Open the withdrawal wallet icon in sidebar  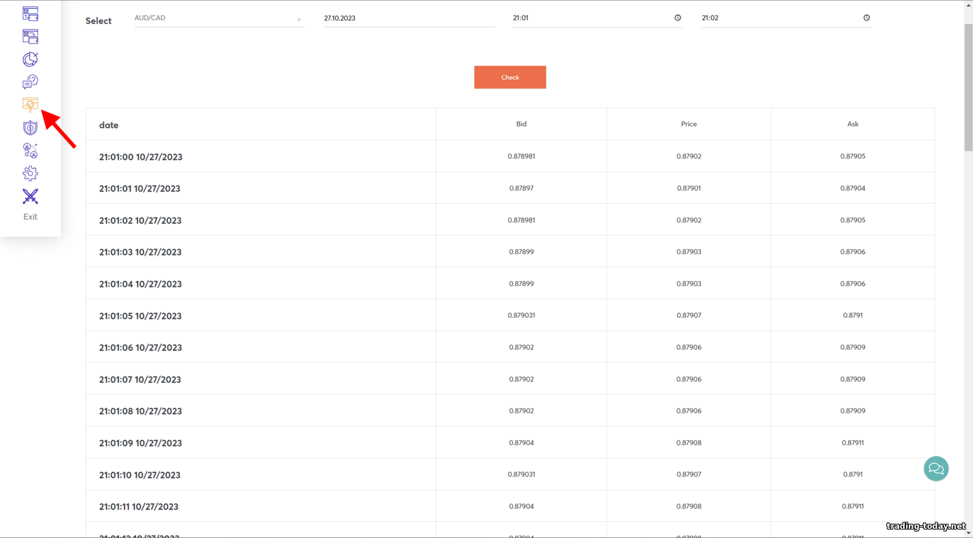(x=30, y=36)
